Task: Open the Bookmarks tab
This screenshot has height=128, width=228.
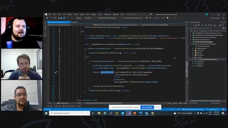Action: (x=58, y=106)
